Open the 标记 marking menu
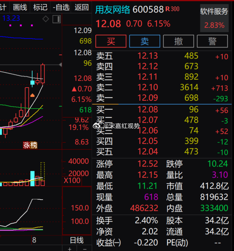The height and width of the screenshot is (251, 234). coord(40,7)
